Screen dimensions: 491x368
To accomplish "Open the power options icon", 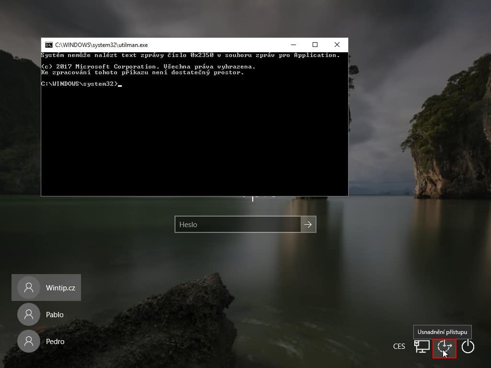I will pyautogui.click(x=468, y=346).
